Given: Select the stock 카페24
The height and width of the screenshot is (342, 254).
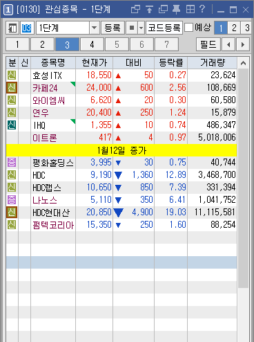Looking at the screenshot, I should (45, 88).
